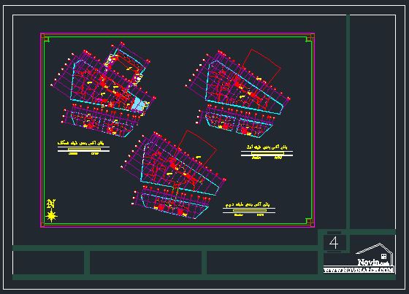Screen dimensions: 409x294
Task: Click the yellow north arrow N symbol
Action: point(51,204)
